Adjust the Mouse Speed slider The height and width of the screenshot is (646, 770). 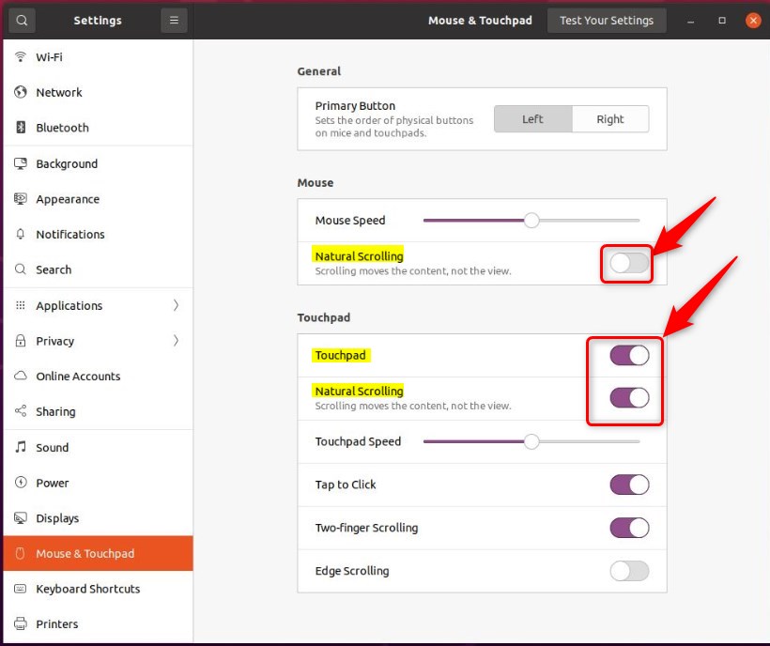tap(531, 221)
